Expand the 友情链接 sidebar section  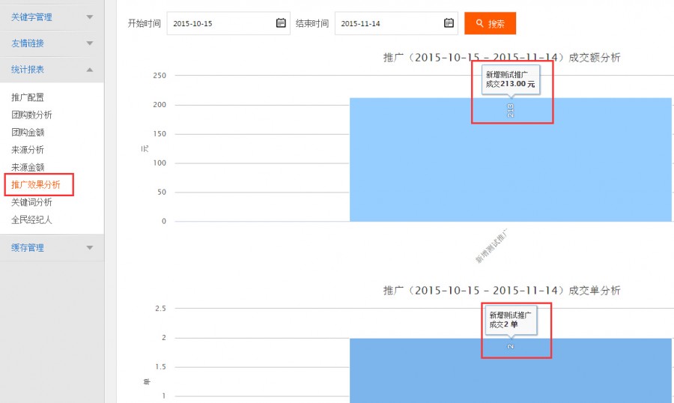coord(52,43)
